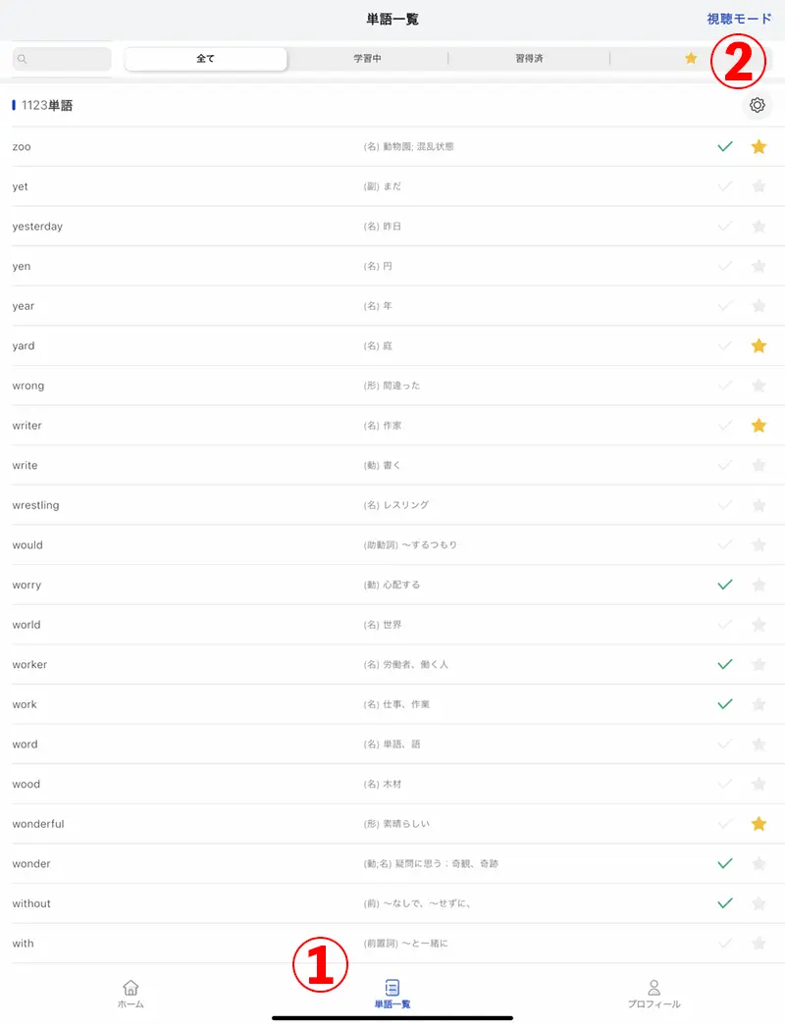
Task: Add a star to the word world
Action: click(759, 625)
